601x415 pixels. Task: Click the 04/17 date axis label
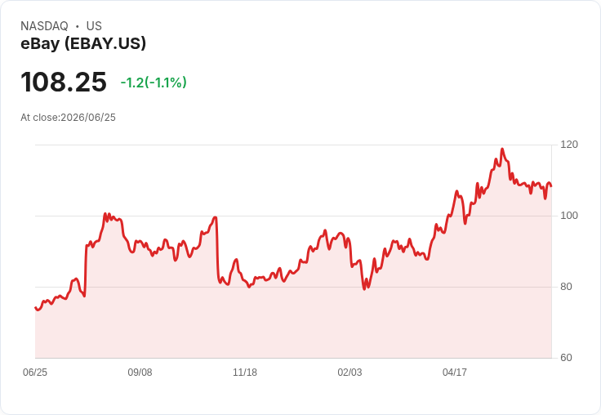pyautogui.click(x=455, y=373)
